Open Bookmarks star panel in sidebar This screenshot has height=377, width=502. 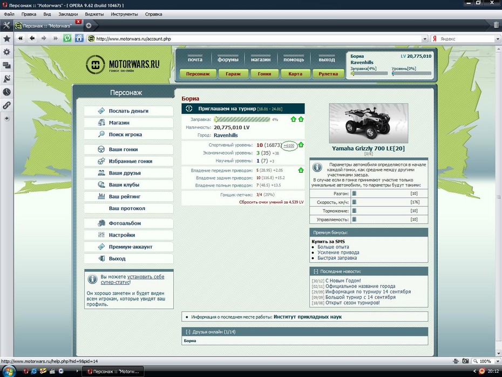click(x=6, y=39)
